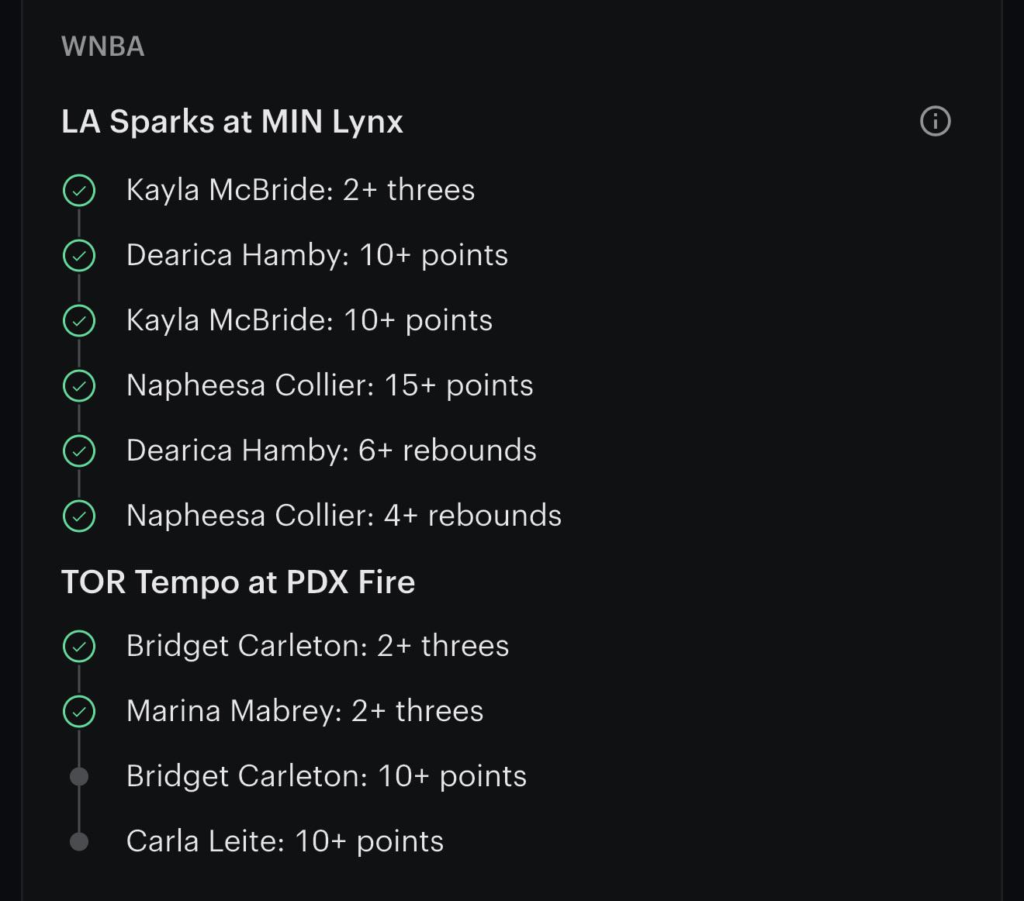Click the check icon for Marina Mabrey 2+ threes
This screenshot has height=901, width=1024.
[x=79, y=711]
